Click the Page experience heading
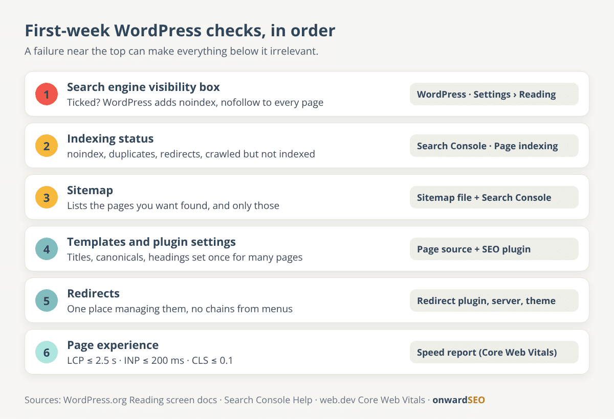614x419 pixels. [113, 345]
